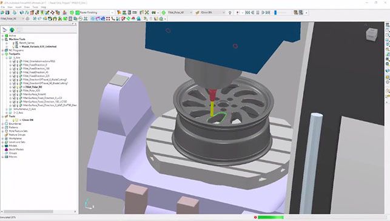Click the toolpath strategies icon beside Raster Finishing
The image size is (390, 221).
coord(78,12)
